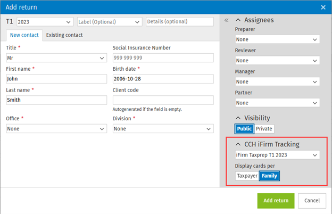The width and height of the screenshot is (332, 214).
Task: Display cards per Family
Action: 269,176
